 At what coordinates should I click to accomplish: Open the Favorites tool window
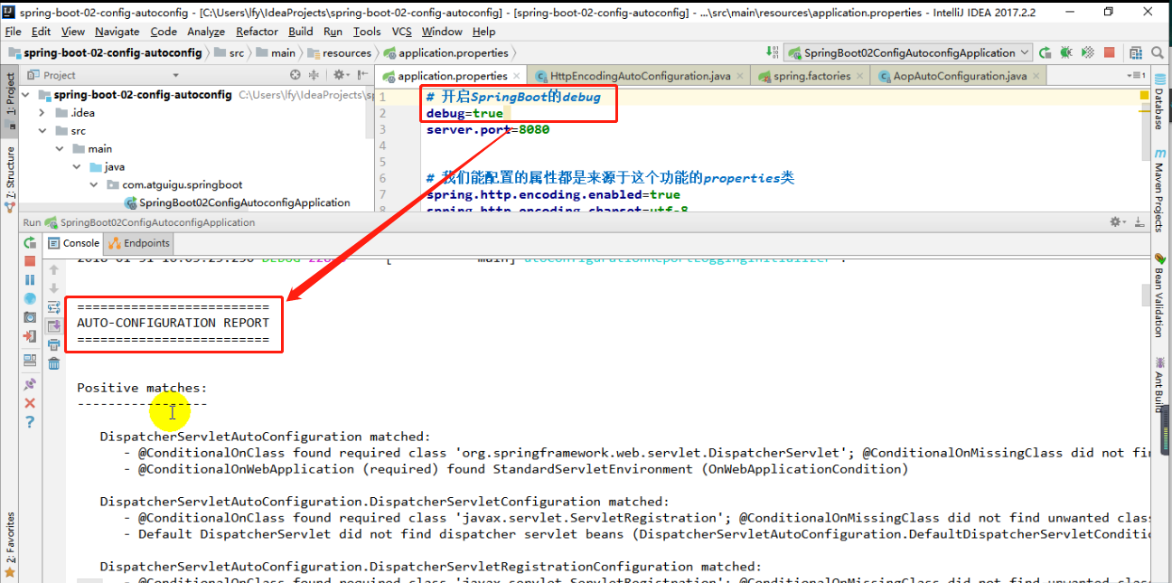(x=10, y=545)
